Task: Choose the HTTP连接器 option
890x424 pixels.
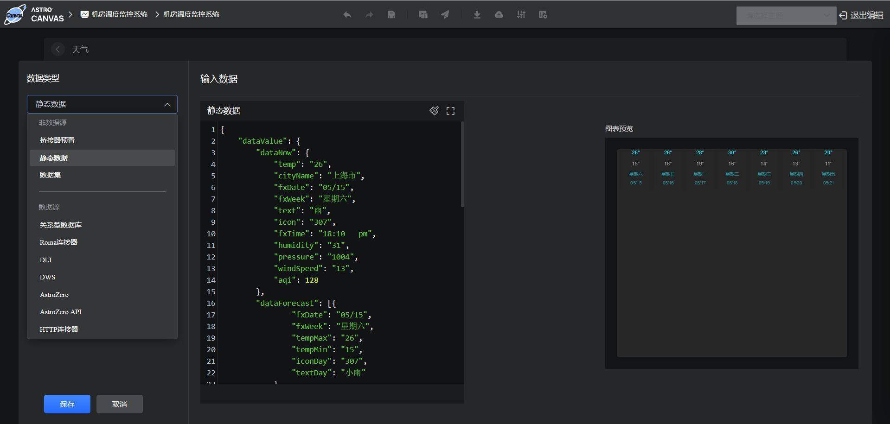Action: (102, 329)
